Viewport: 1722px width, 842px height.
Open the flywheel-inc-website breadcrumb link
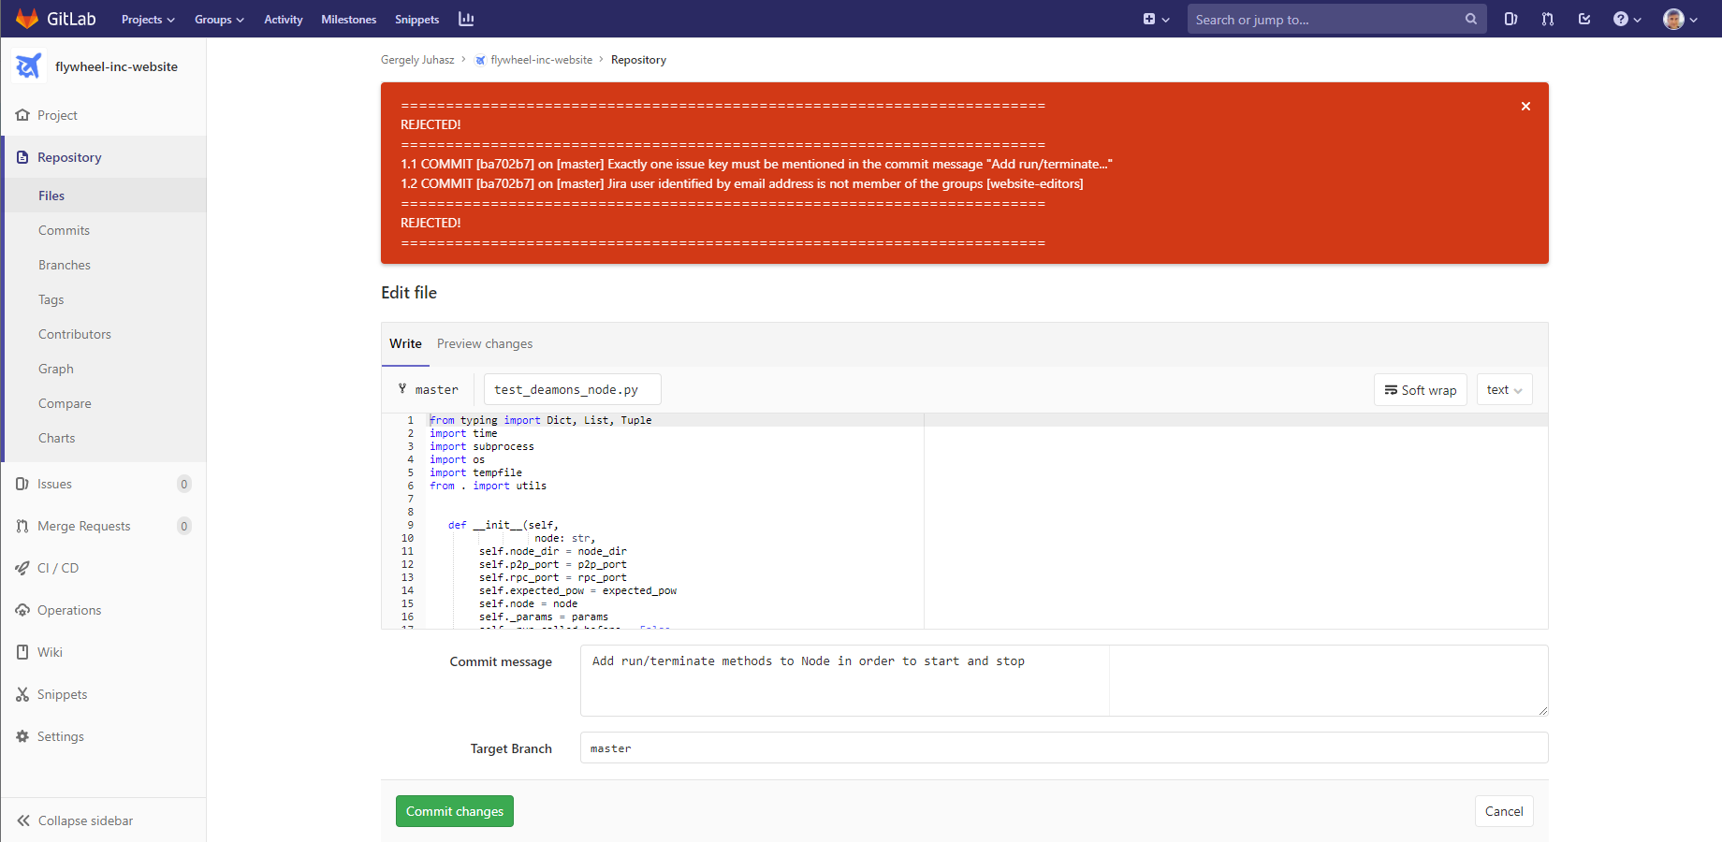pyautogui.click(x=541, y=59)
